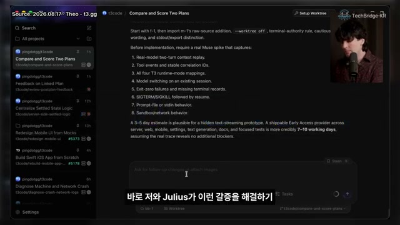Click the server icon on Redesign Mobile UI row
Viewport: 400px width, 225px height.
83,139
